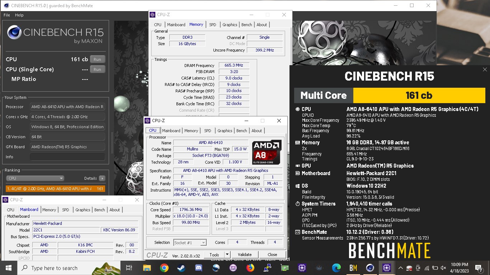Open Mainboard tab in the Memory CPU-Z window

[176, 25]
